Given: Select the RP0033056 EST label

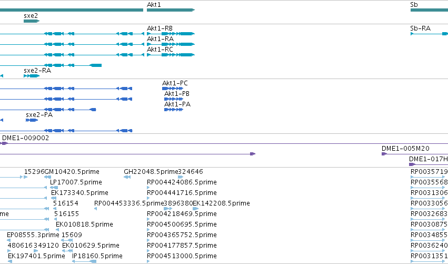Looking at the screenshot, I should [429, 203].
